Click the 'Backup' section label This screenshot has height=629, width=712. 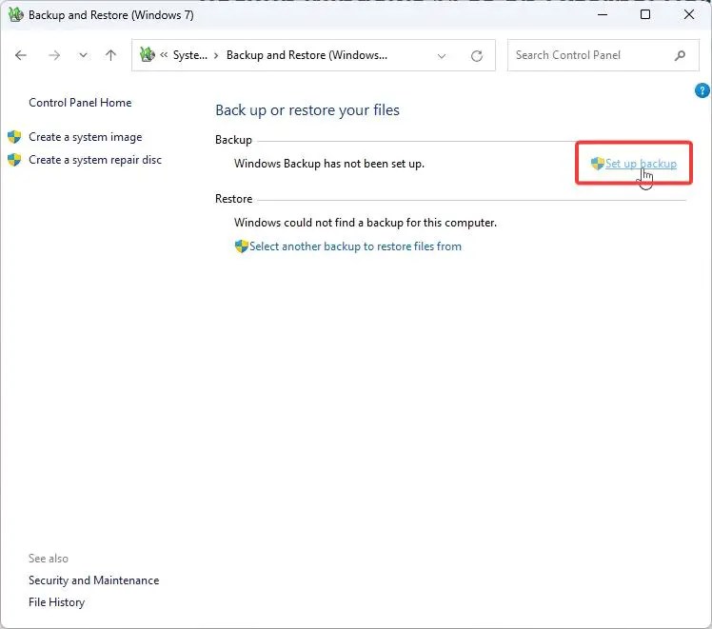(x=233, y=140)
